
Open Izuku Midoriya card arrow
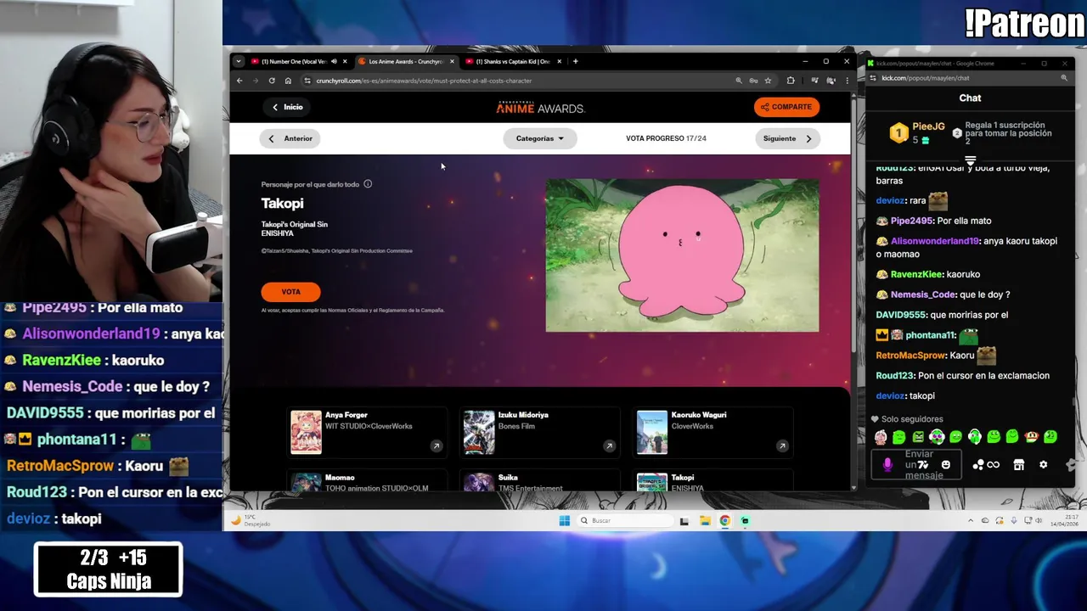click(x=609, y=446)
